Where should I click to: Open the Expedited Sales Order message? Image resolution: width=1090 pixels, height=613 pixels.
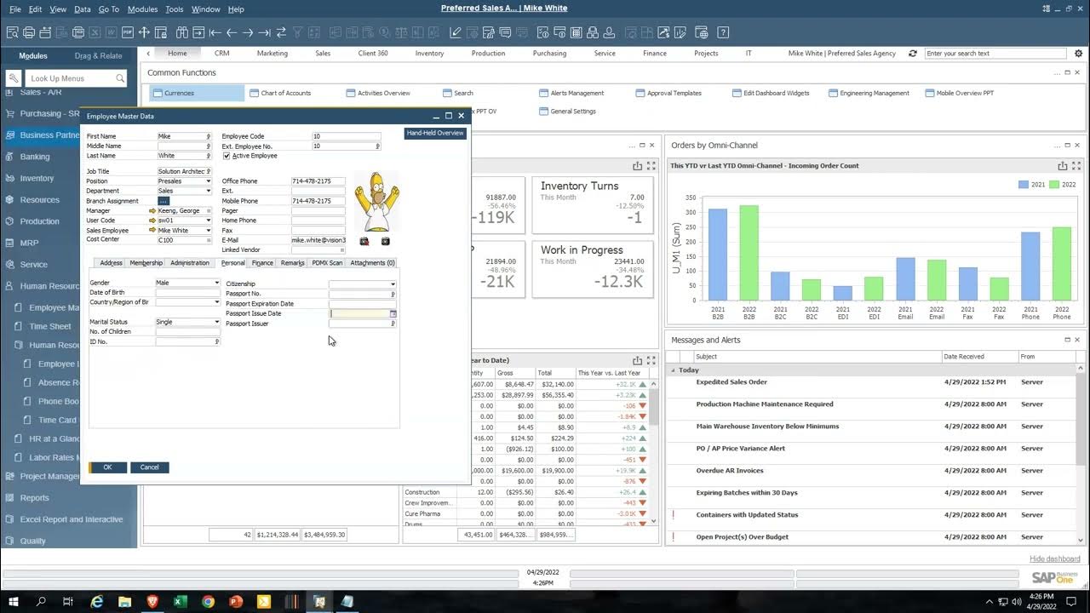(x=731, y=382)
